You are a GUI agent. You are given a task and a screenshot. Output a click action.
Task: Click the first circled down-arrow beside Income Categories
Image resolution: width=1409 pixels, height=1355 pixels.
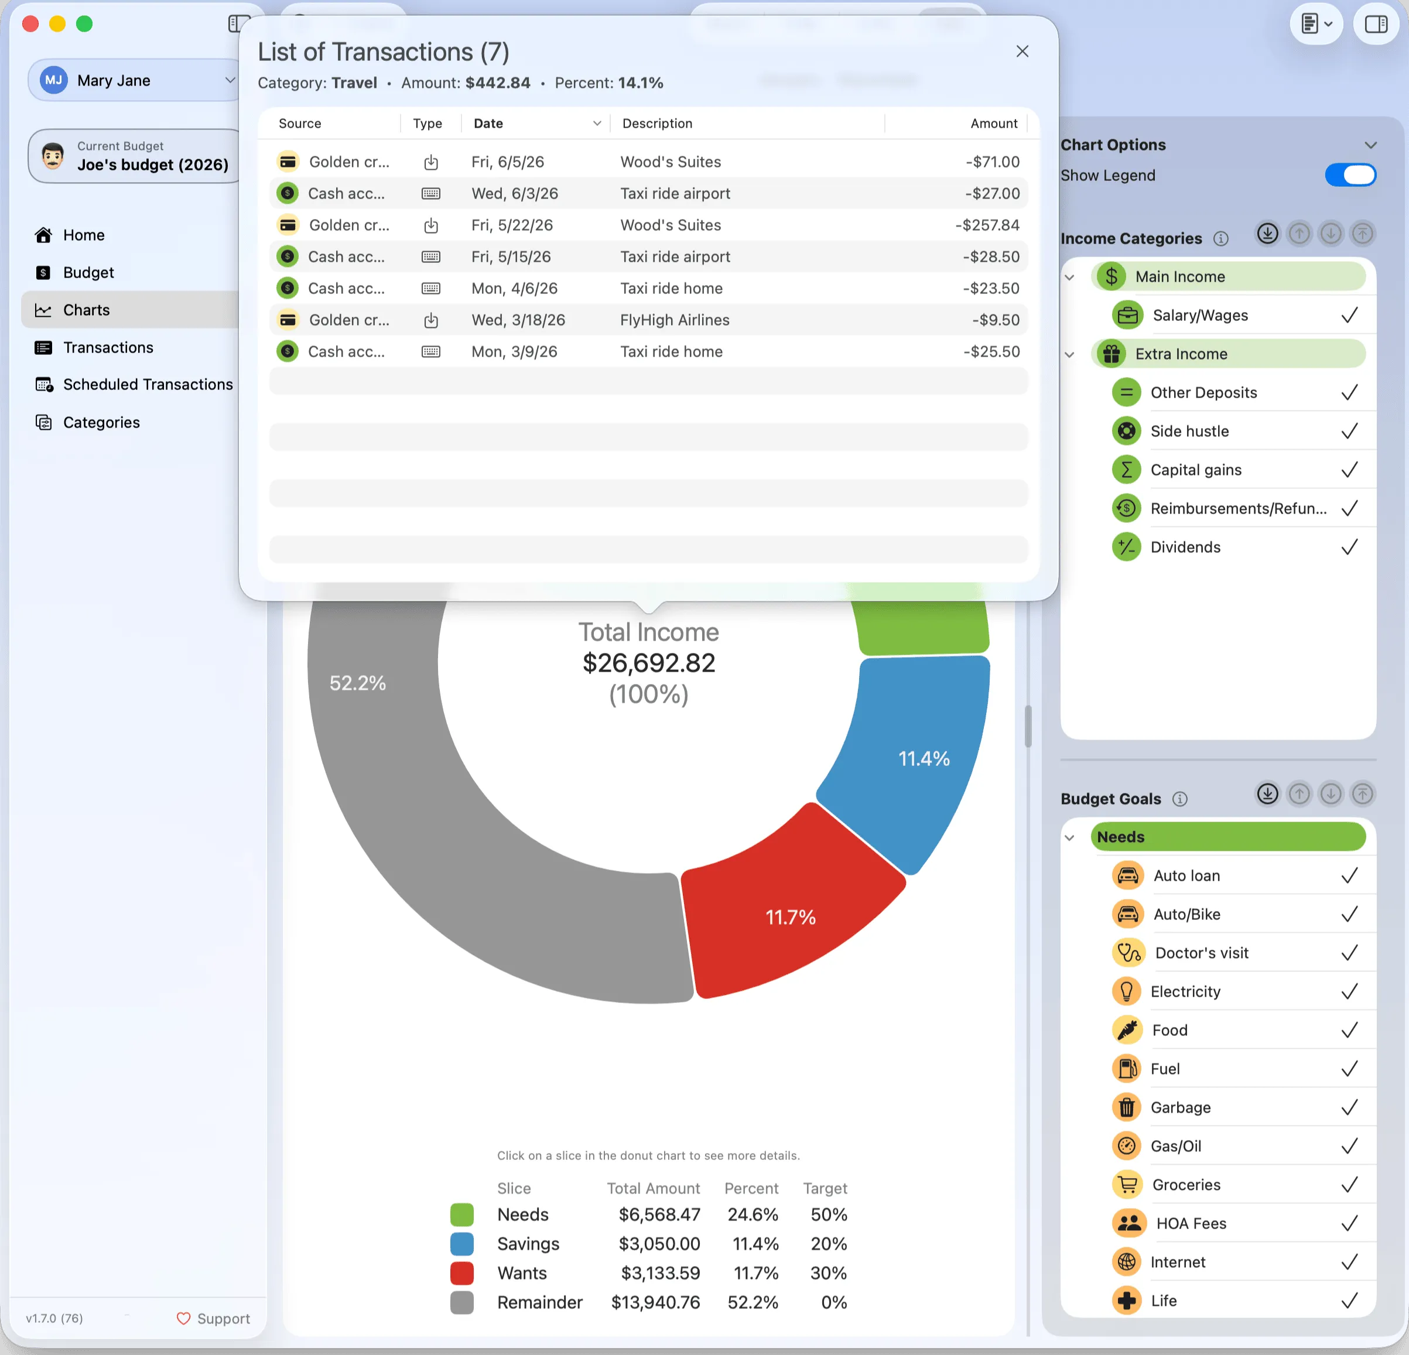[x=1267, y=234]
